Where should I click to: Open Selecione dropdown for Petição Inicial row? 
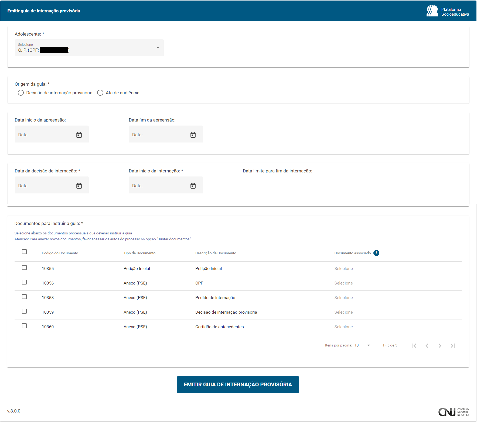pos(343,269)
